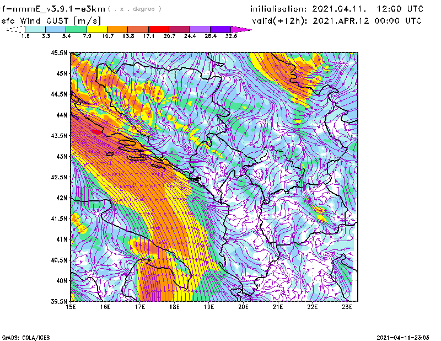Click the valid date 2021.APR.12

pyautogui.click(x=341, y=21)
